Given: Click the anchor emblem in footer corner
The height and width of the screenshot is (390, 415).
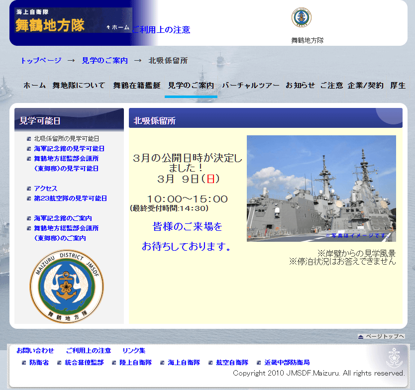Looking at the screenshot, I should [x=395, y=357].
